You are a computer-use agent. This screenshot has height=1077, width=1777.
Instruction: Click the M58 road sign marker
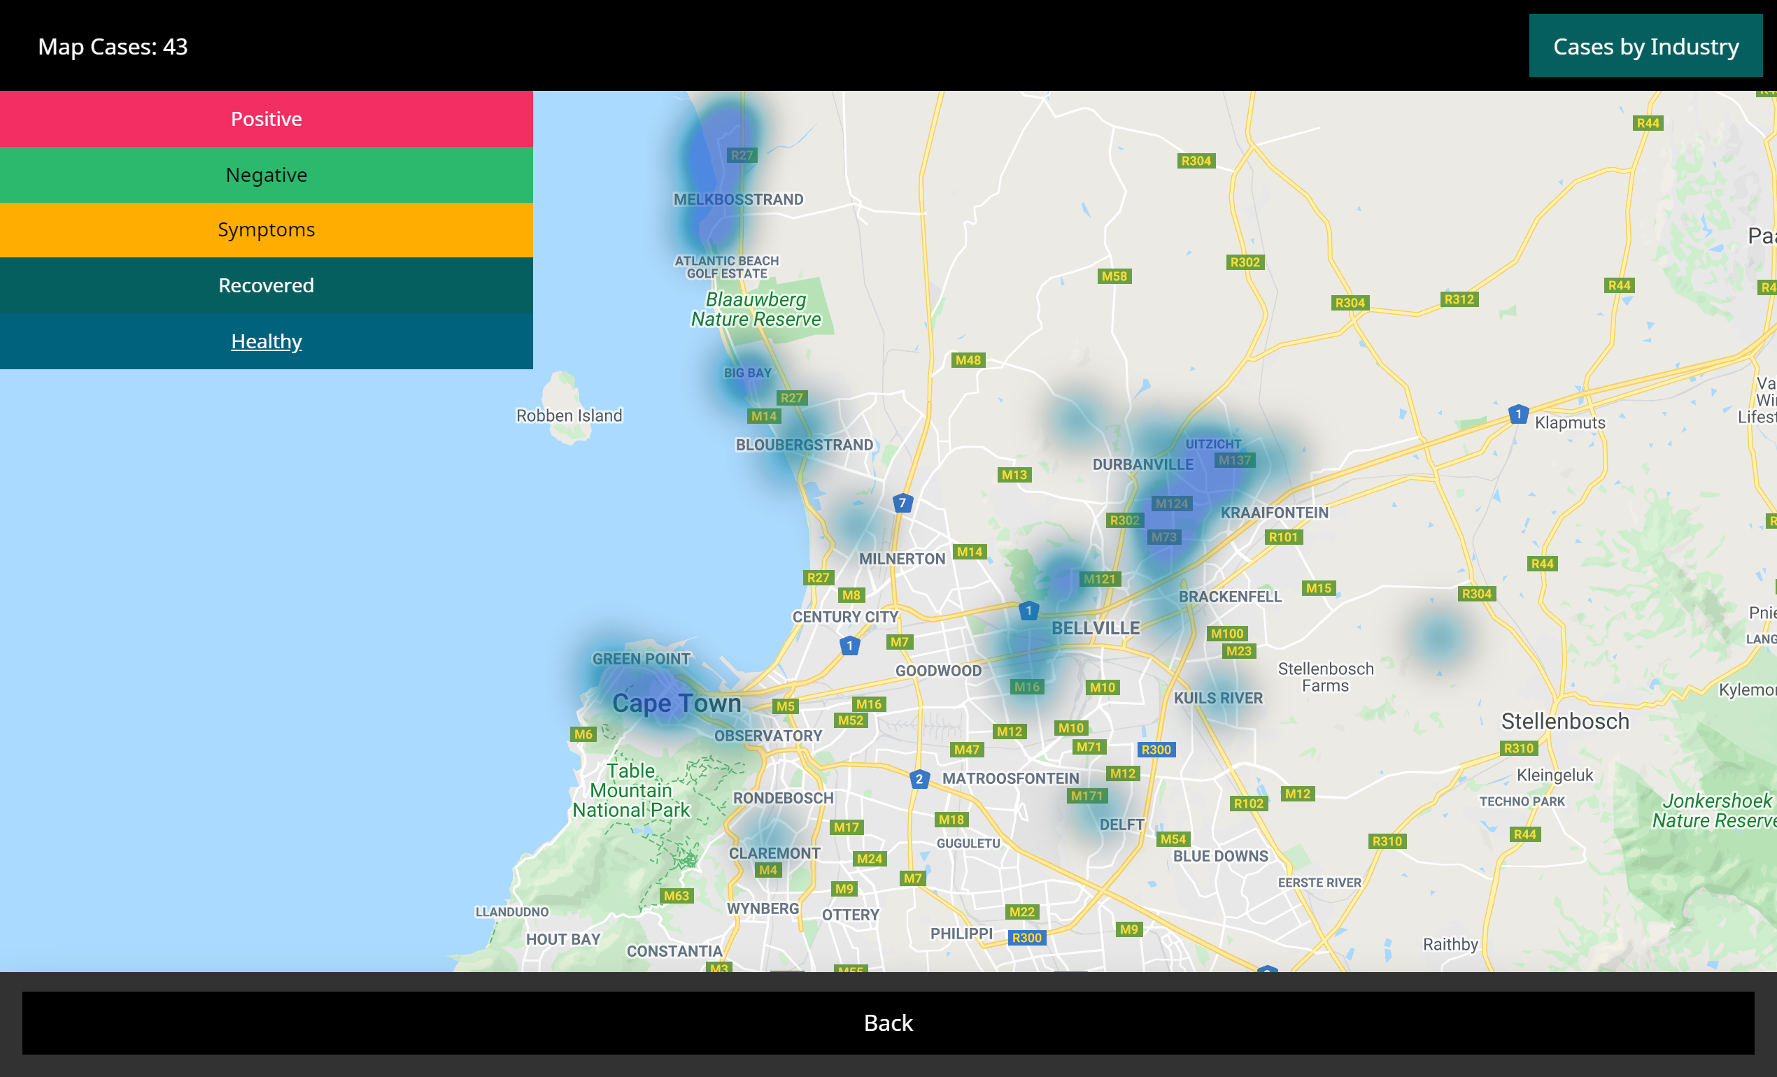point(1114,276)
